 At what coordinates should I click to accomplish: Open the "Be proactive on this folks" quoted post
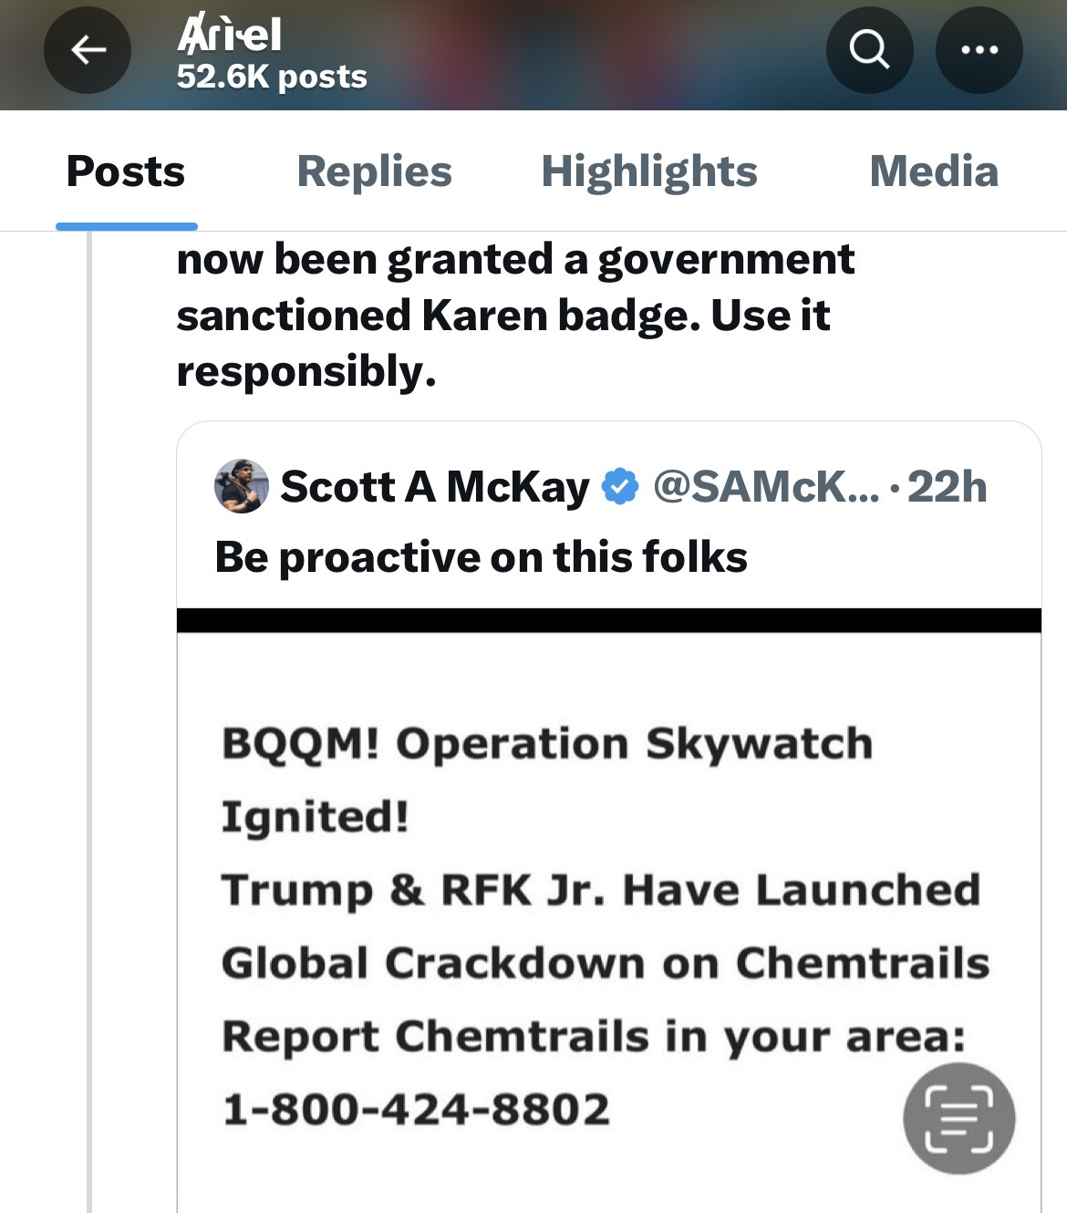[x=481, y=557]
